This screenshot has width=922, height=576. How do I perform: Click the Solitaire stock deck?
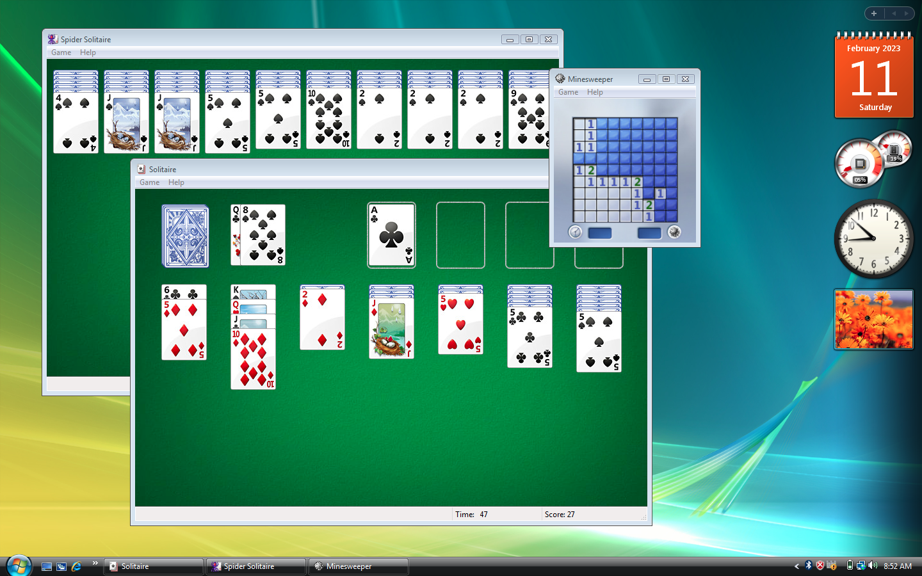pos(185,236)
